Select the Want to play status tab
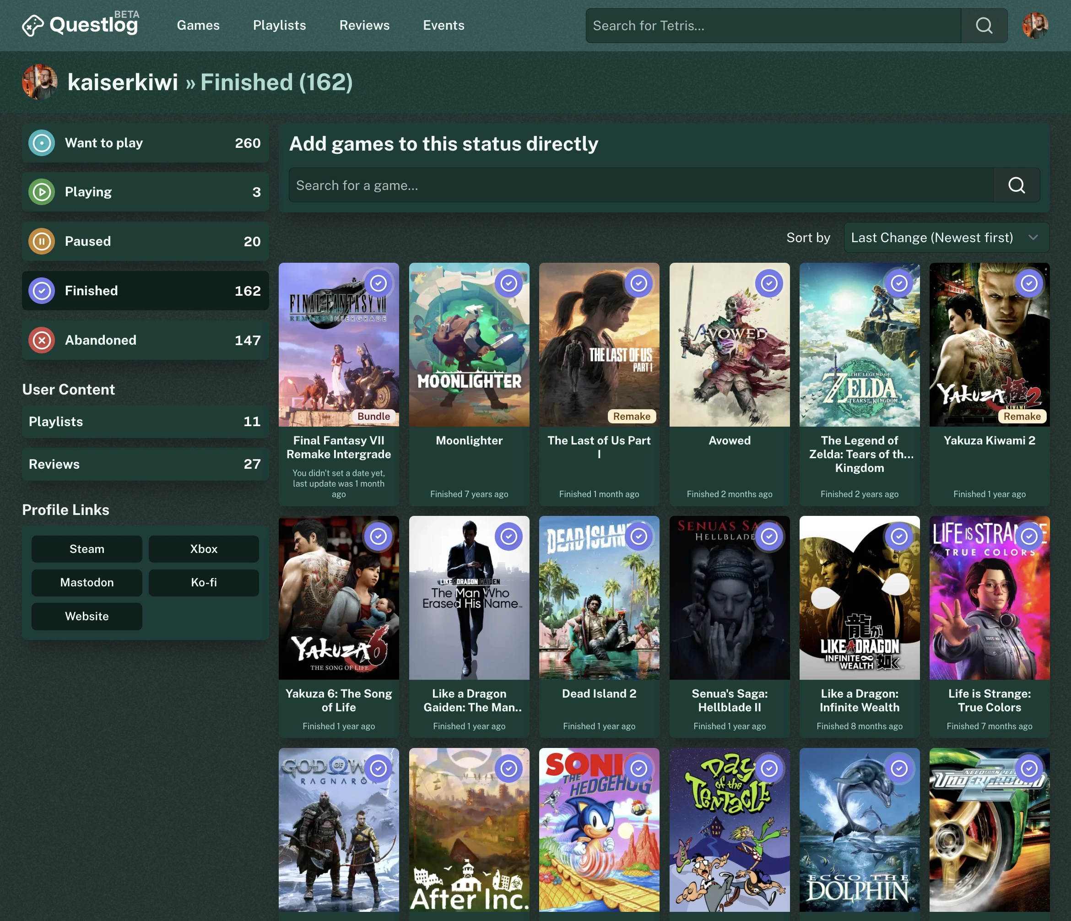 coord(145,143)
